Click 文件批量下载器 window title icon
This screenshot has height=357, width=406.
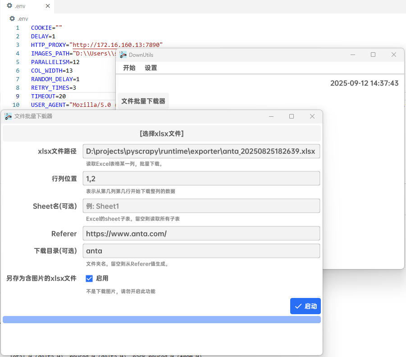(x=8, y=116)
